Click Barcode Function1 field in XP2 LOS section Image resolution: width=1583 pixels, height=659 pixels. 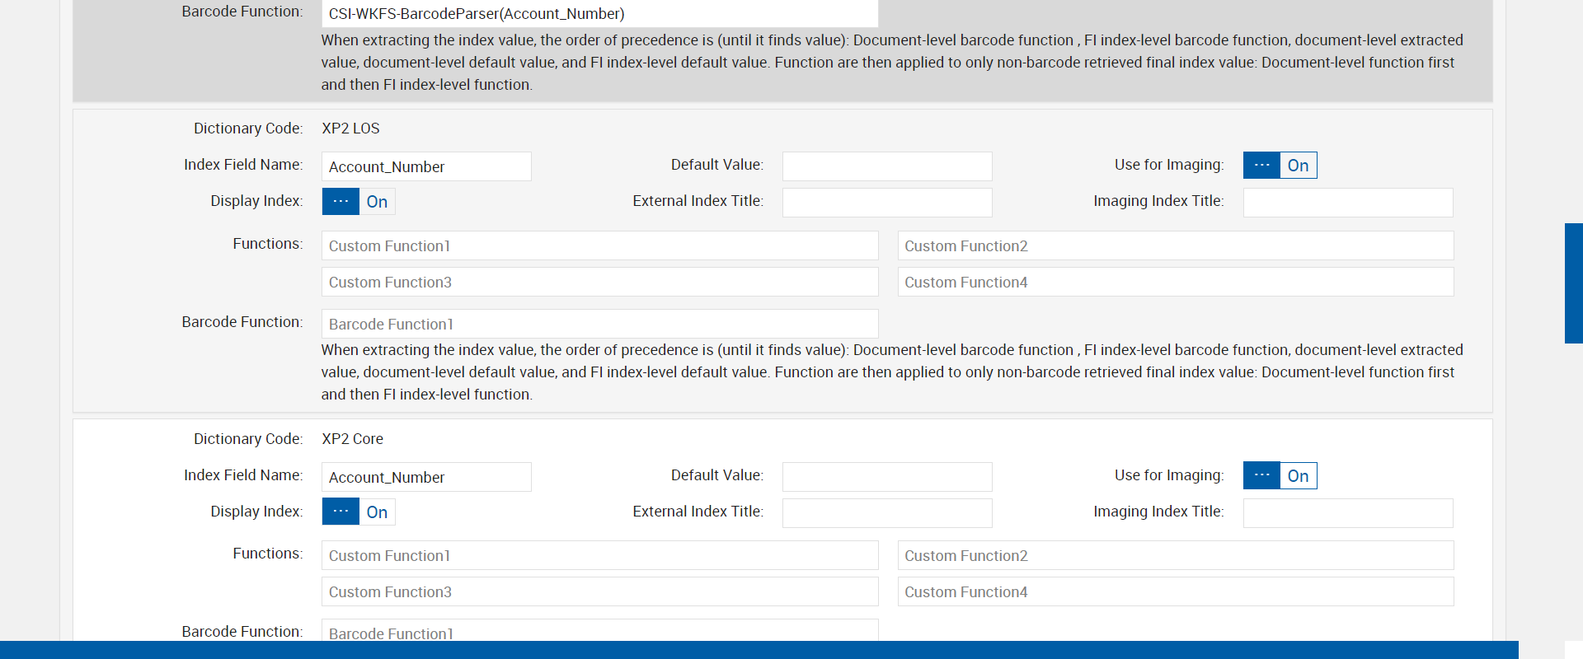[x=599, y=324]
